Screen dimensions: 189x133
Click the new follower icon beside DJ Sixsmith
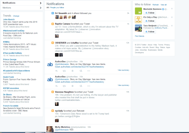pos(53,13)
